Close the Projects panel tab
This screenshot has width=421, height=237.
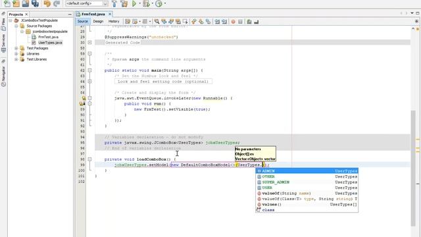[x=26, y=14]
